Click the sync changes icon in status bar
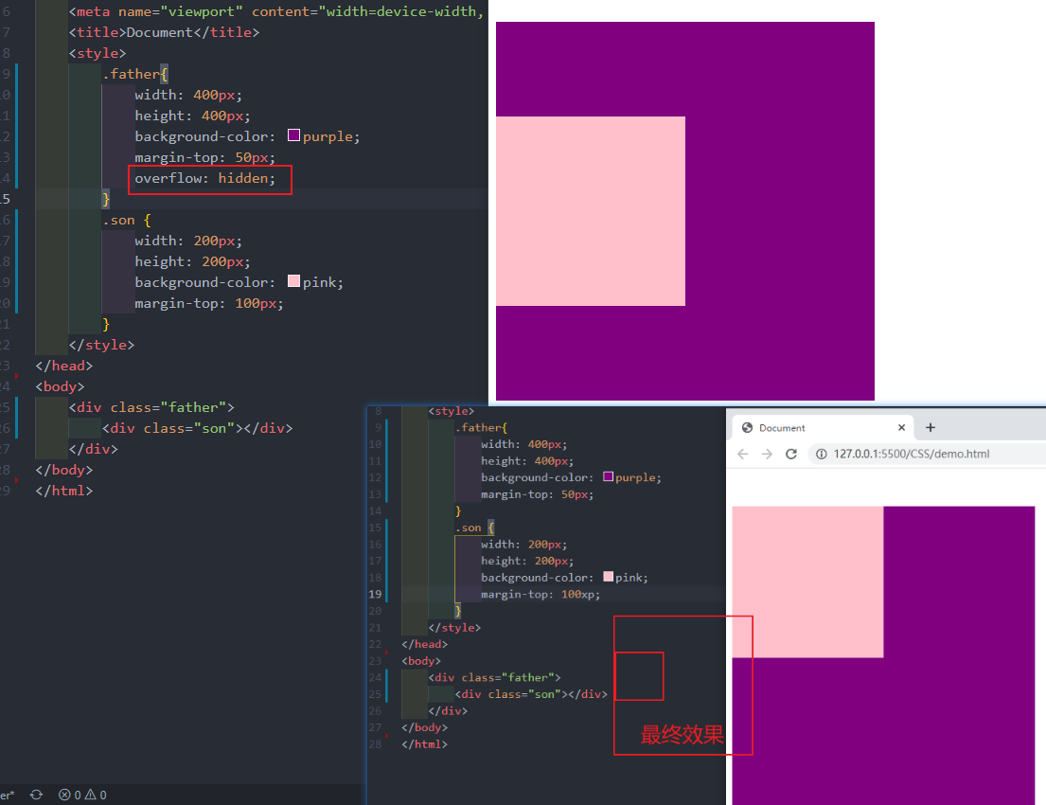This screenshot has width=1046, height=805. (x=36, y=795)
